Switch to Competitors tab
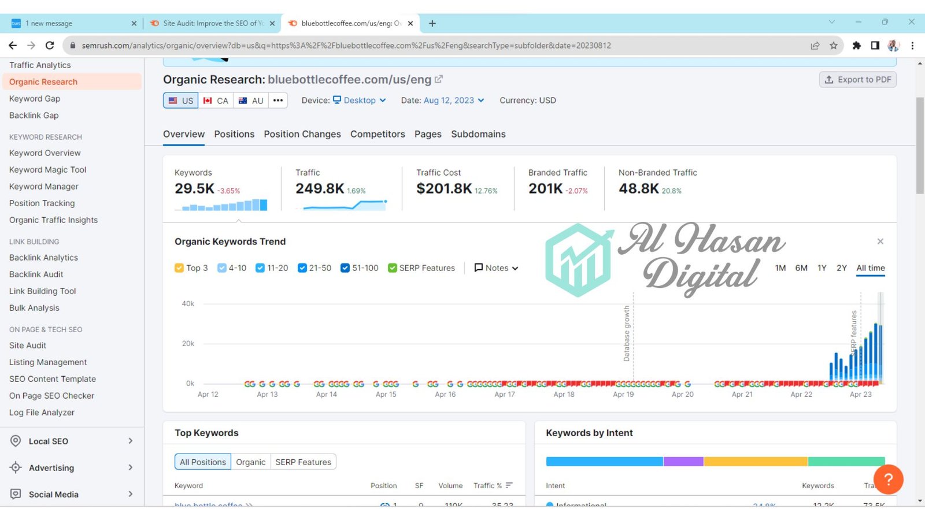925x520 pixels. tap(378, 134)
